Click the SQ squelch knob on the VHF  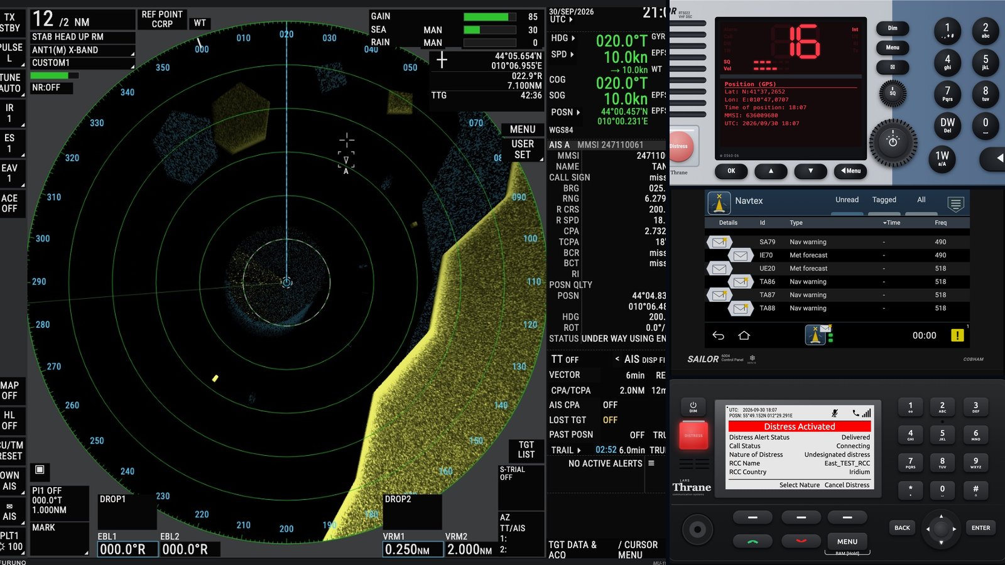[x=893, y=93]
